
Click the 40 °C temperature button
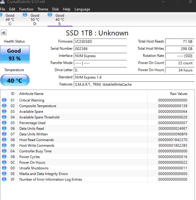[x=15, y=80]
